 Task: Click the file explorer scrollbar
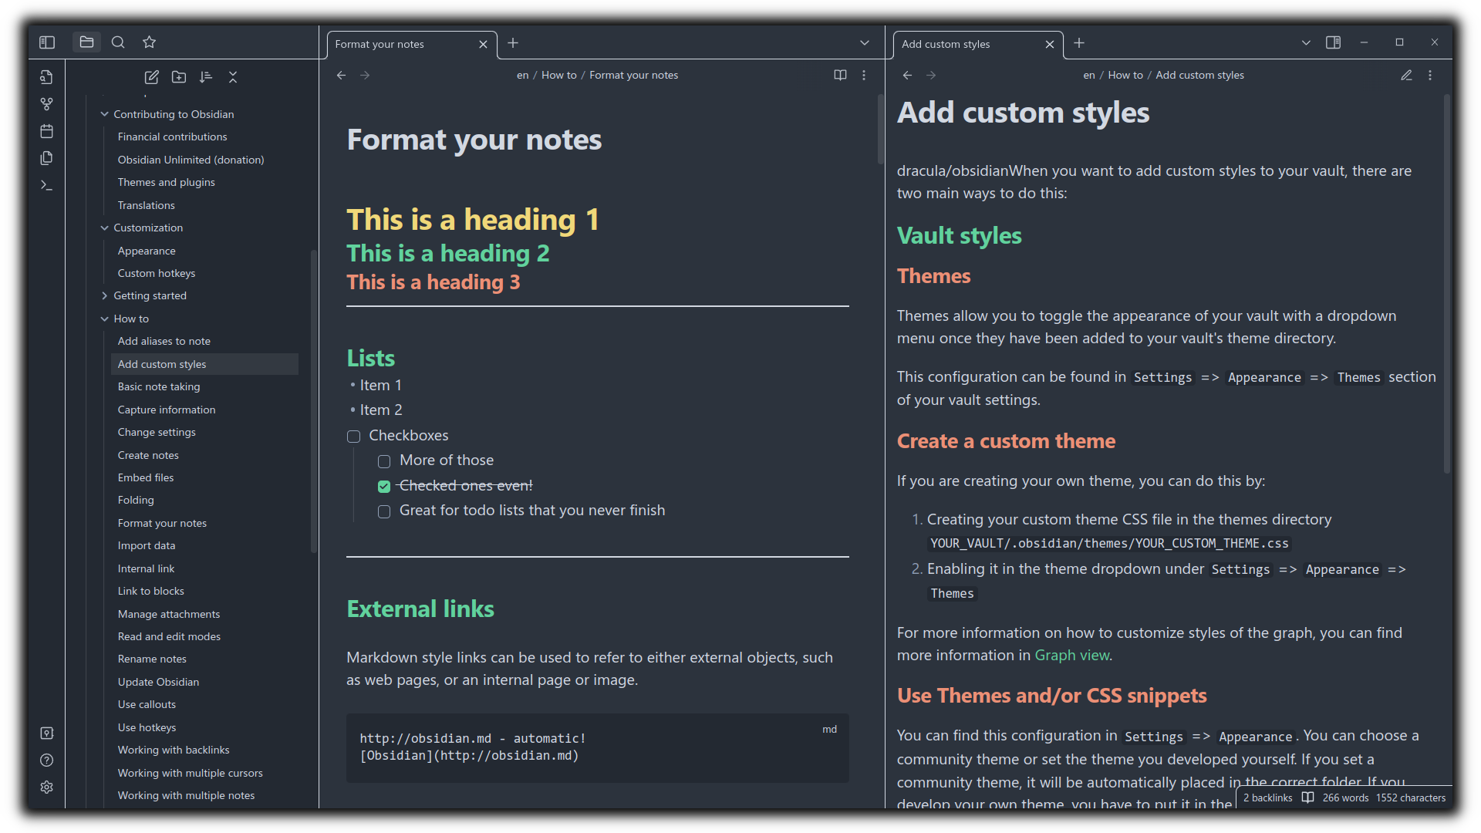(x=314, y=401)
